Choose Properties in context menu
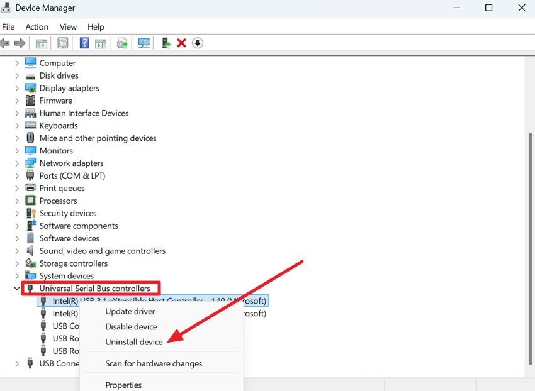This screenshot has width=535, height=391. point(123,385)
